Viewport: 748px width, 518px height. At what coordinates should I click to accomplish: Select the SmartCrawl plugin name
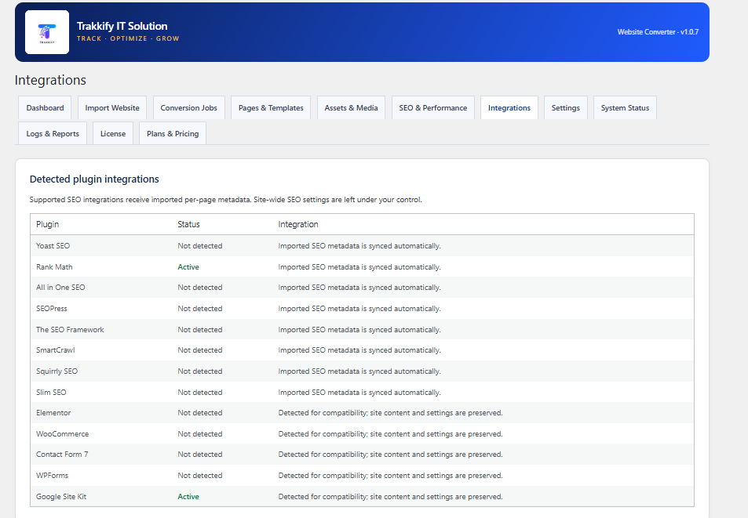[x=56, y=350]
